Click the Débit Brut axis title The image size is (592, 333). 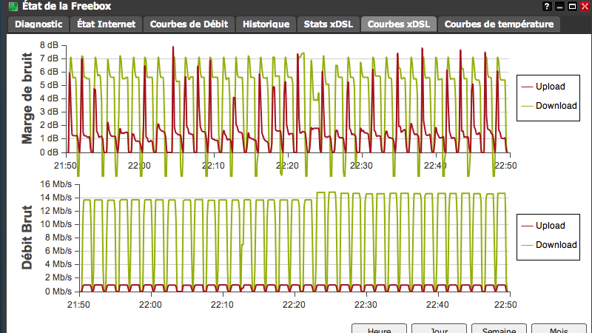(27, 238)
